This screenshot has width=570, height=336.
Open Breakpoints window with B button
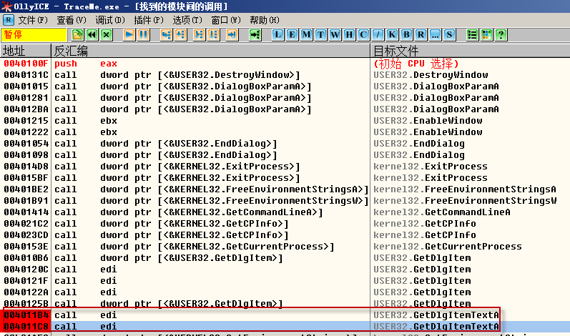pos(407,35)
